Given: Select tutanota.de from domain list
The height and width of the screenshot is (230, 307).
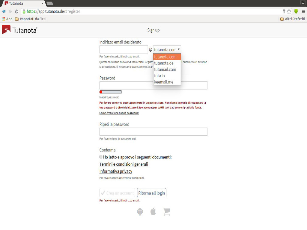Looking at the screenshot, I should point(167,63).
